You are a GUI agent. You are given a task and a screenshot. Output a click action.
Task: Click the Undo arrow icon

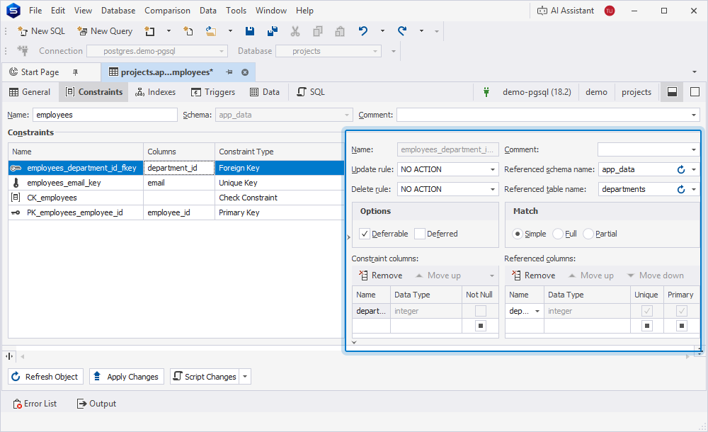tap(363, 31)
